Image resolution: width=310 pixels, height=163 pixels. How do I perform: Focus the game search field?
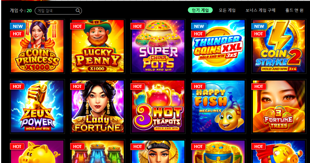[x=58, y=11]
